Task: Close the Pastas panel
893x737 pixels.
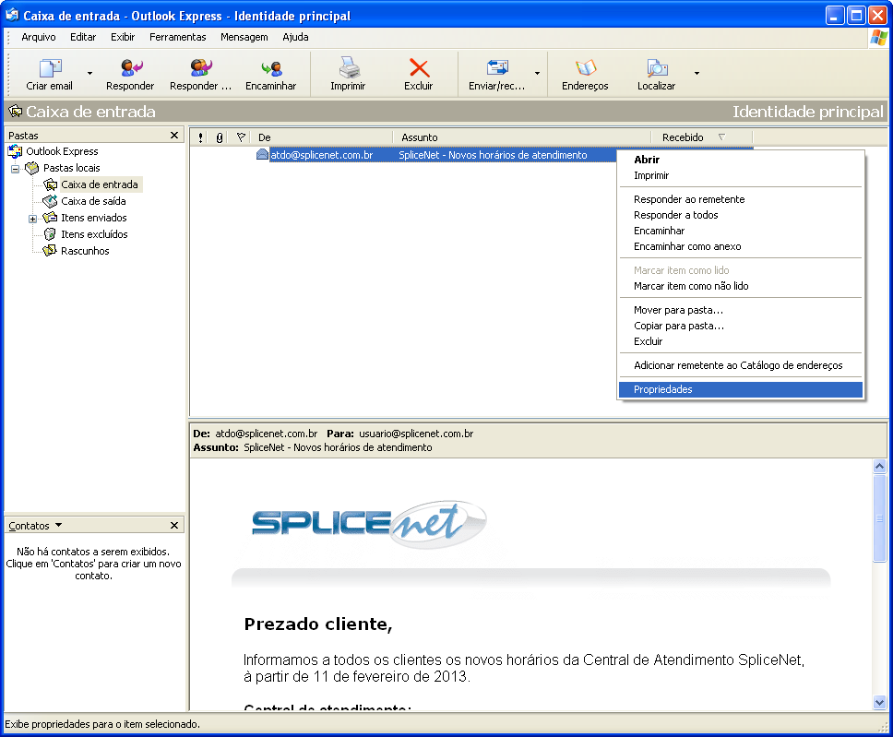Action: tap(174, 135)
